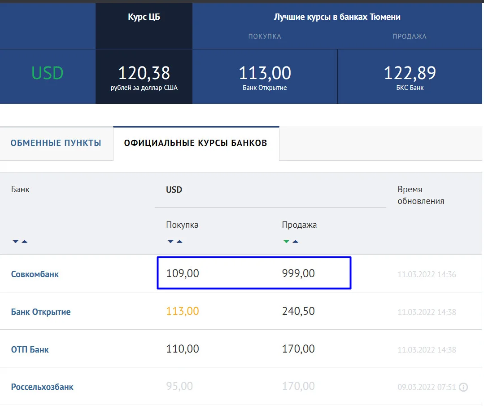Screen dimensions: 484x406
Task: Click update time 11.03.2022 14:36
Action: (427, 274)
